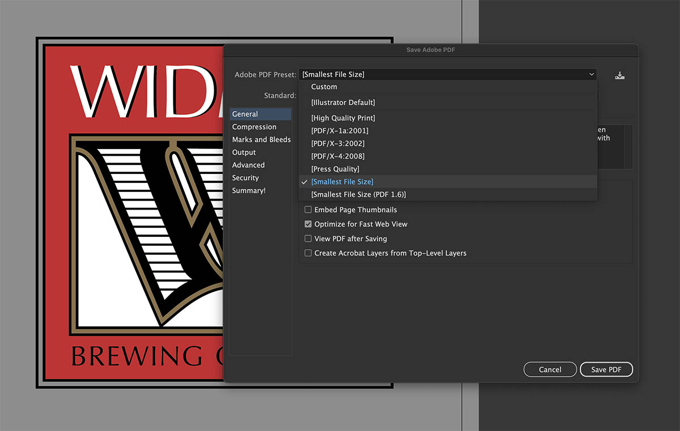Image resolution: width=680 pixels, height=431 pixels.
Task: Tick Create Acrobat Layers from Top-Level Layers
Action: (308, 253)
